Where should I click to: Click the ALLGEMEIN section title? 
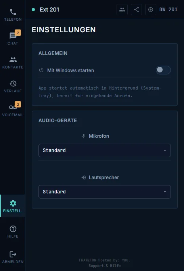(53, 53)
